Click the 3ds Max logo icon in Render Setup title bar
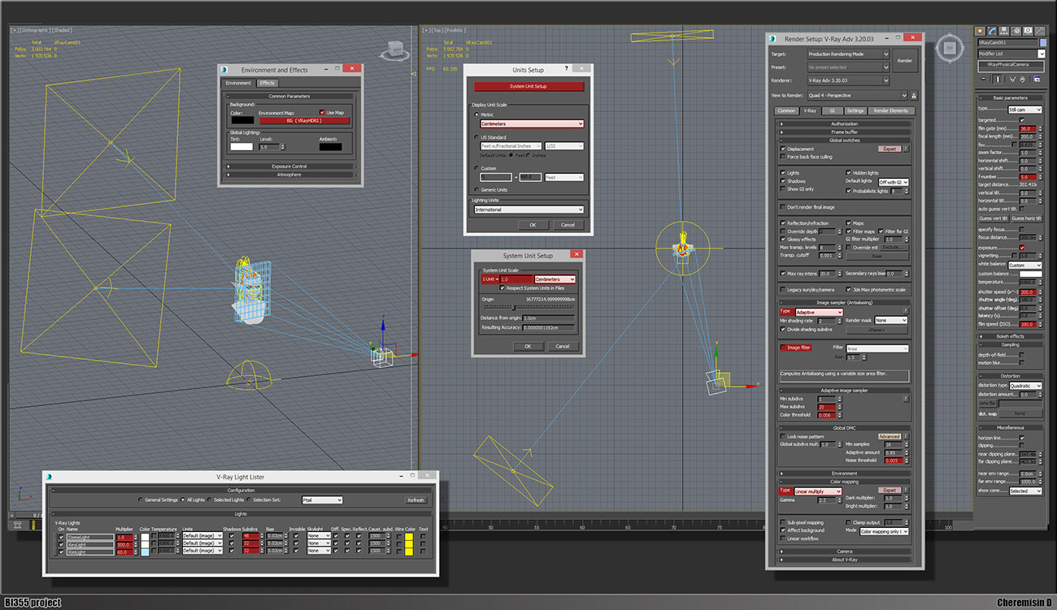This screenshot has height=610, width=1057. coord(772,38)
